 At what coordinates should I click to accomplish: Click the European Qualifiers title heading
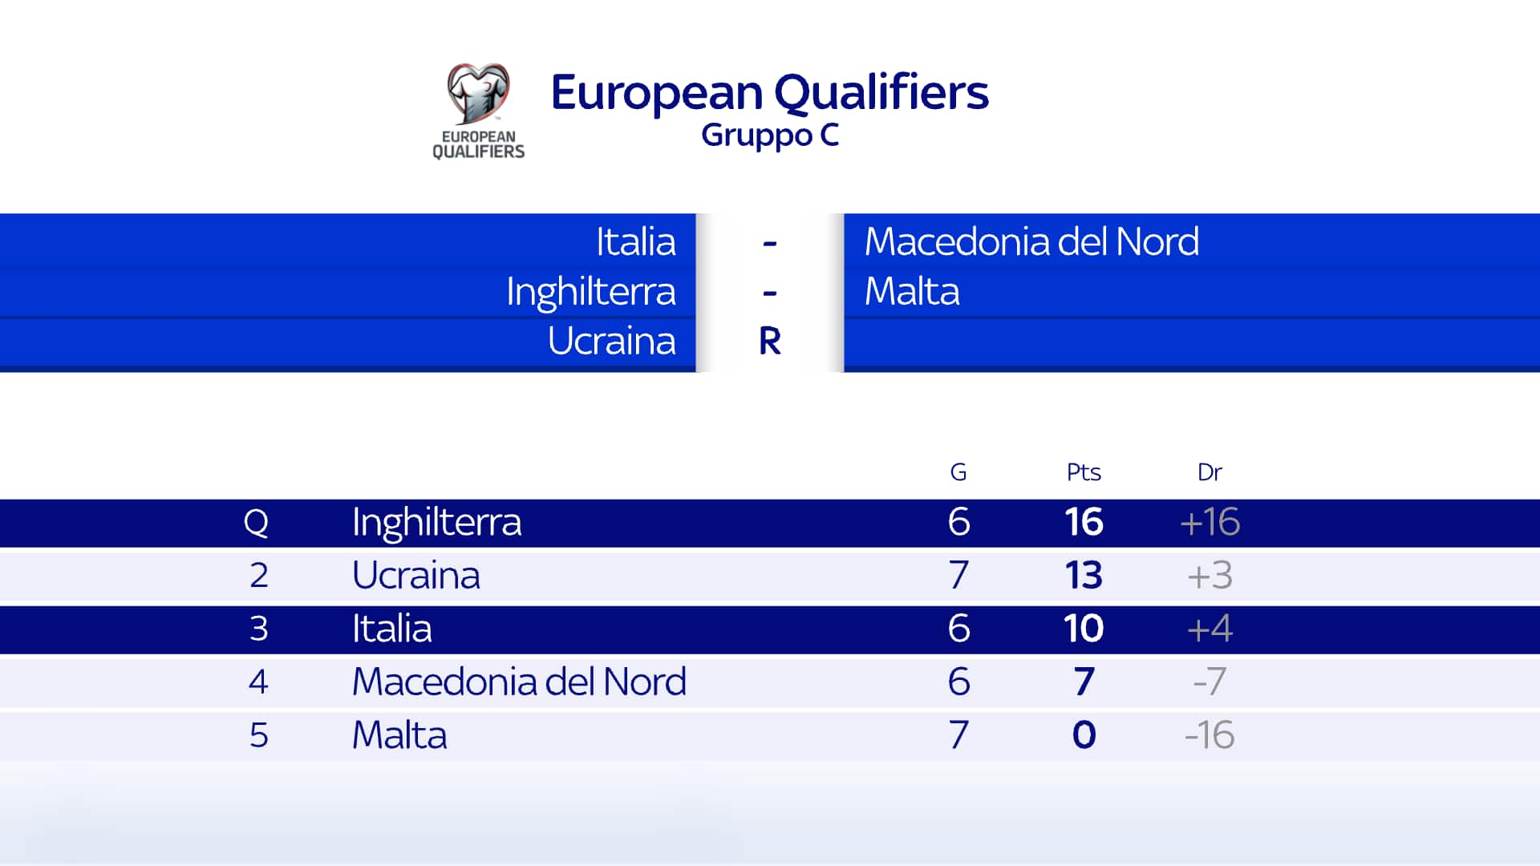[x=769, y=92]
